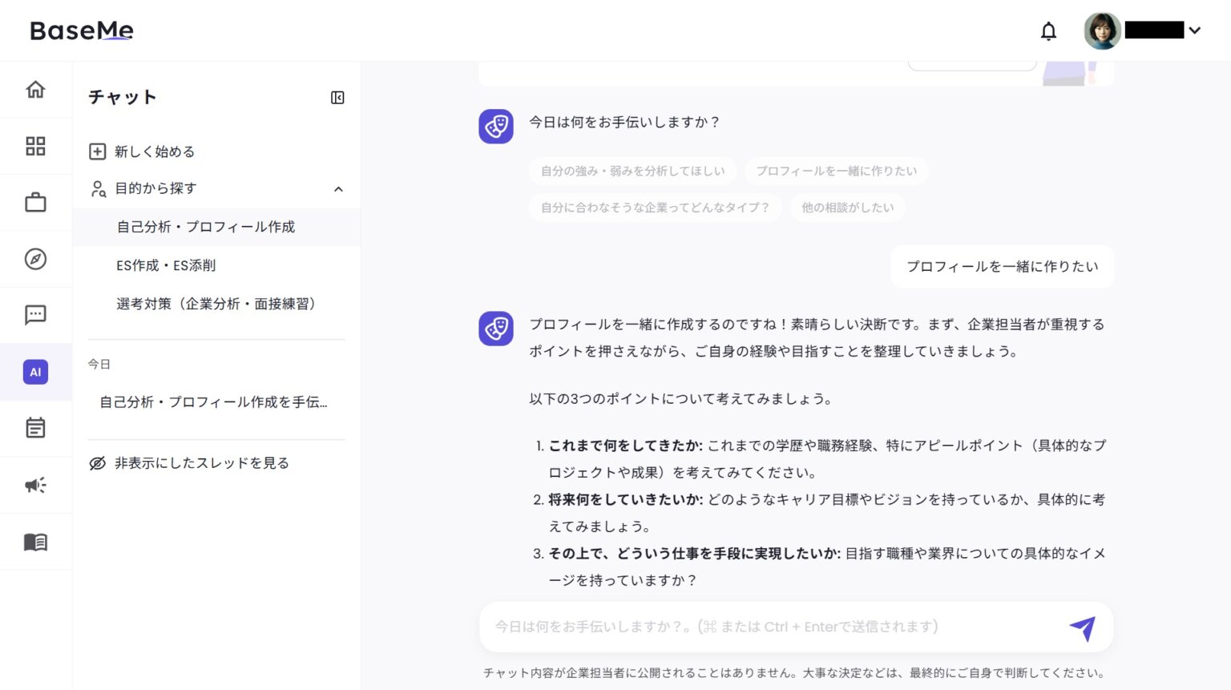1231x690 pixels.
Task: Open 選考対策（企業分析・面接練習）
Action: click(216, 304)
